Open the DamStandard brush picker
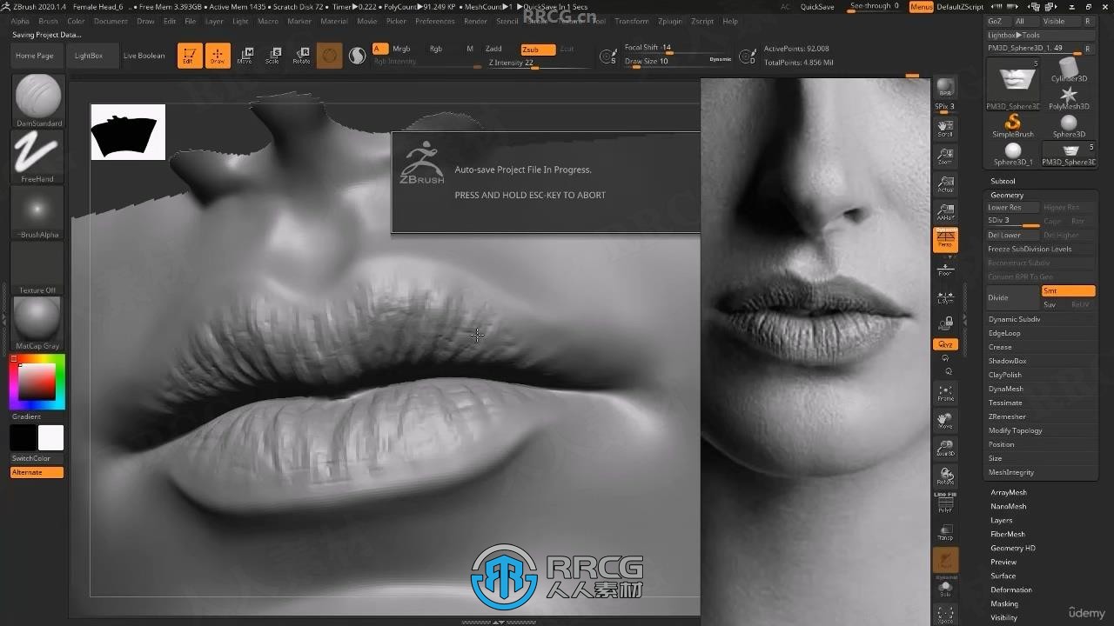Screen dimensions: 1114x626 (38, 100)
